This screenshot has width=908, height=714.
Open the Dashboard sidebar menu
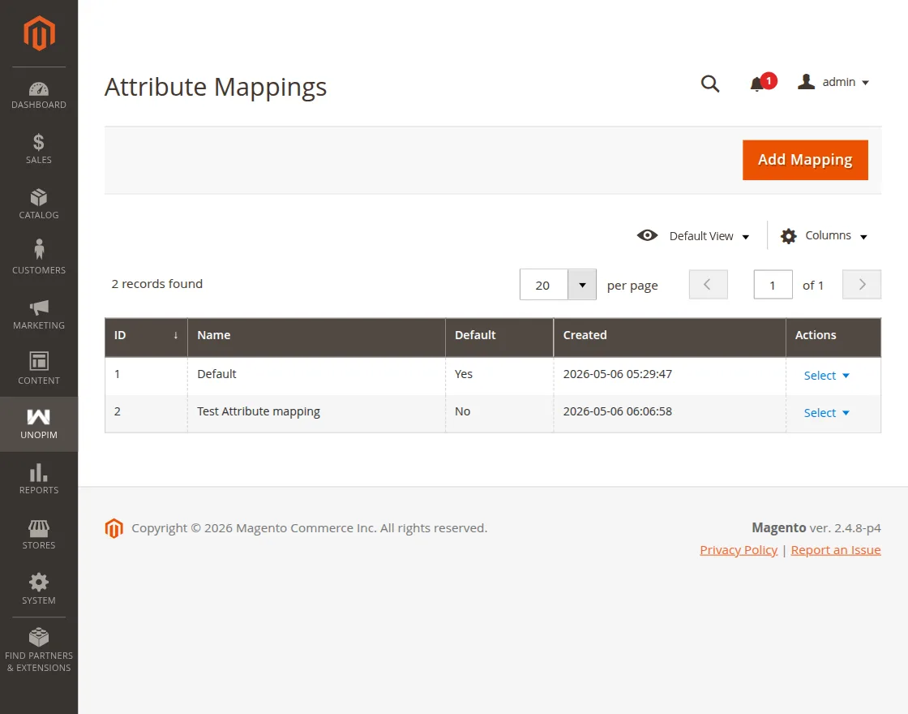tap(39, 95)
